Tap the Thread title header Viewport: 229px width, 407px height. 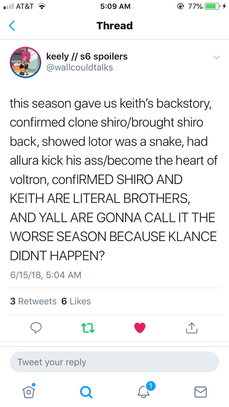coord(114,26)
